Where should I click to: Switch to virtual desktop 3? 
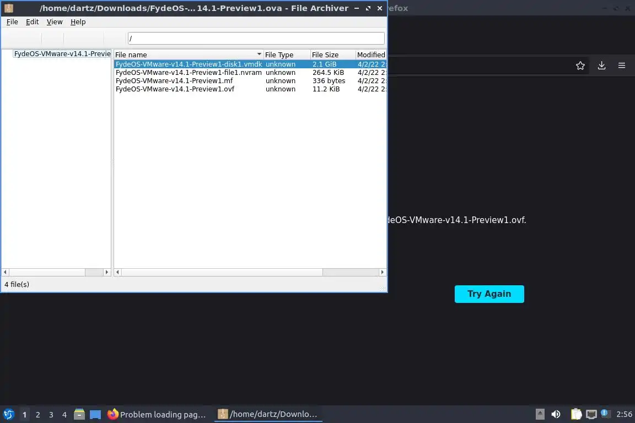51,415
